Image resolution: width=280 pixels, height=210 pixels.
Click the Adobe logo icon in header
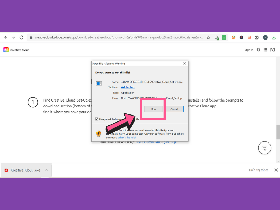coord(272,50)
